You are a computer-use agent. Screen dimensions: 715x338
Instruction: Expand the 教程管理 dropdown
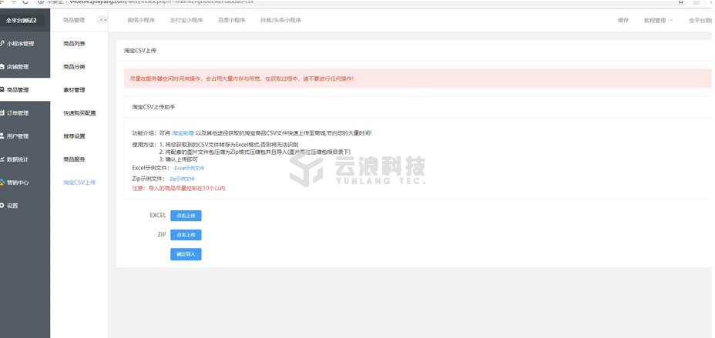(657, 20)
